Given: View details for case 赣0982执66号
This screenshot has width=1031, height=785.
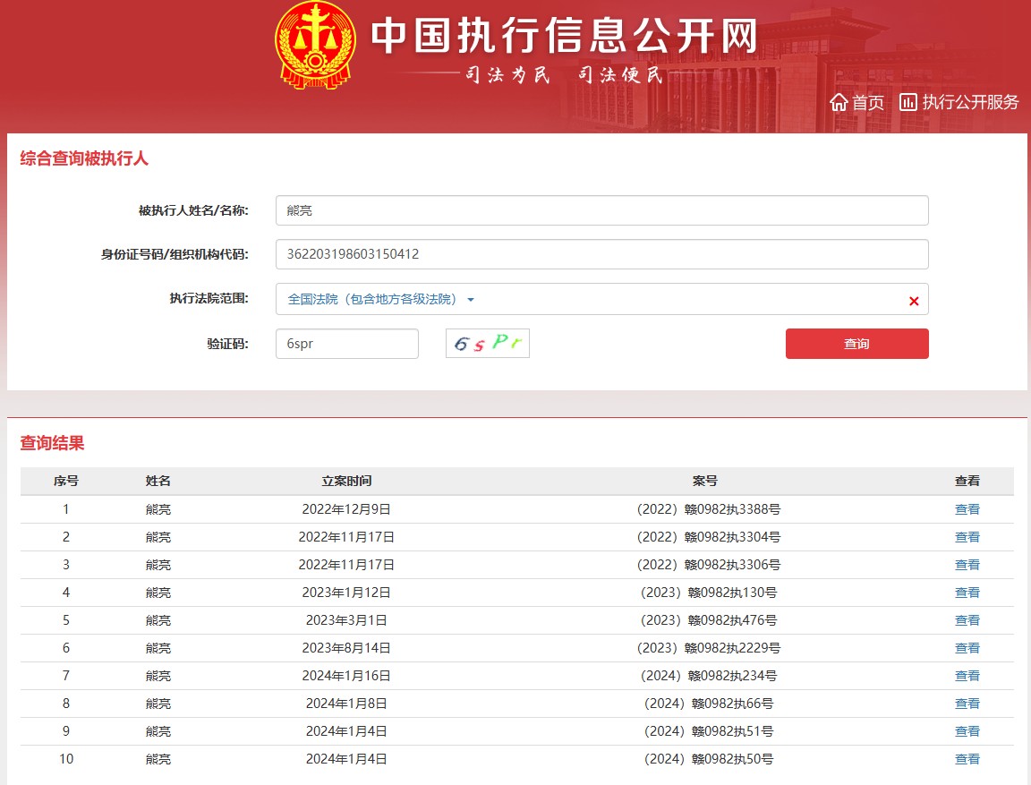Looking at the screenshot, I should [967, 703].
